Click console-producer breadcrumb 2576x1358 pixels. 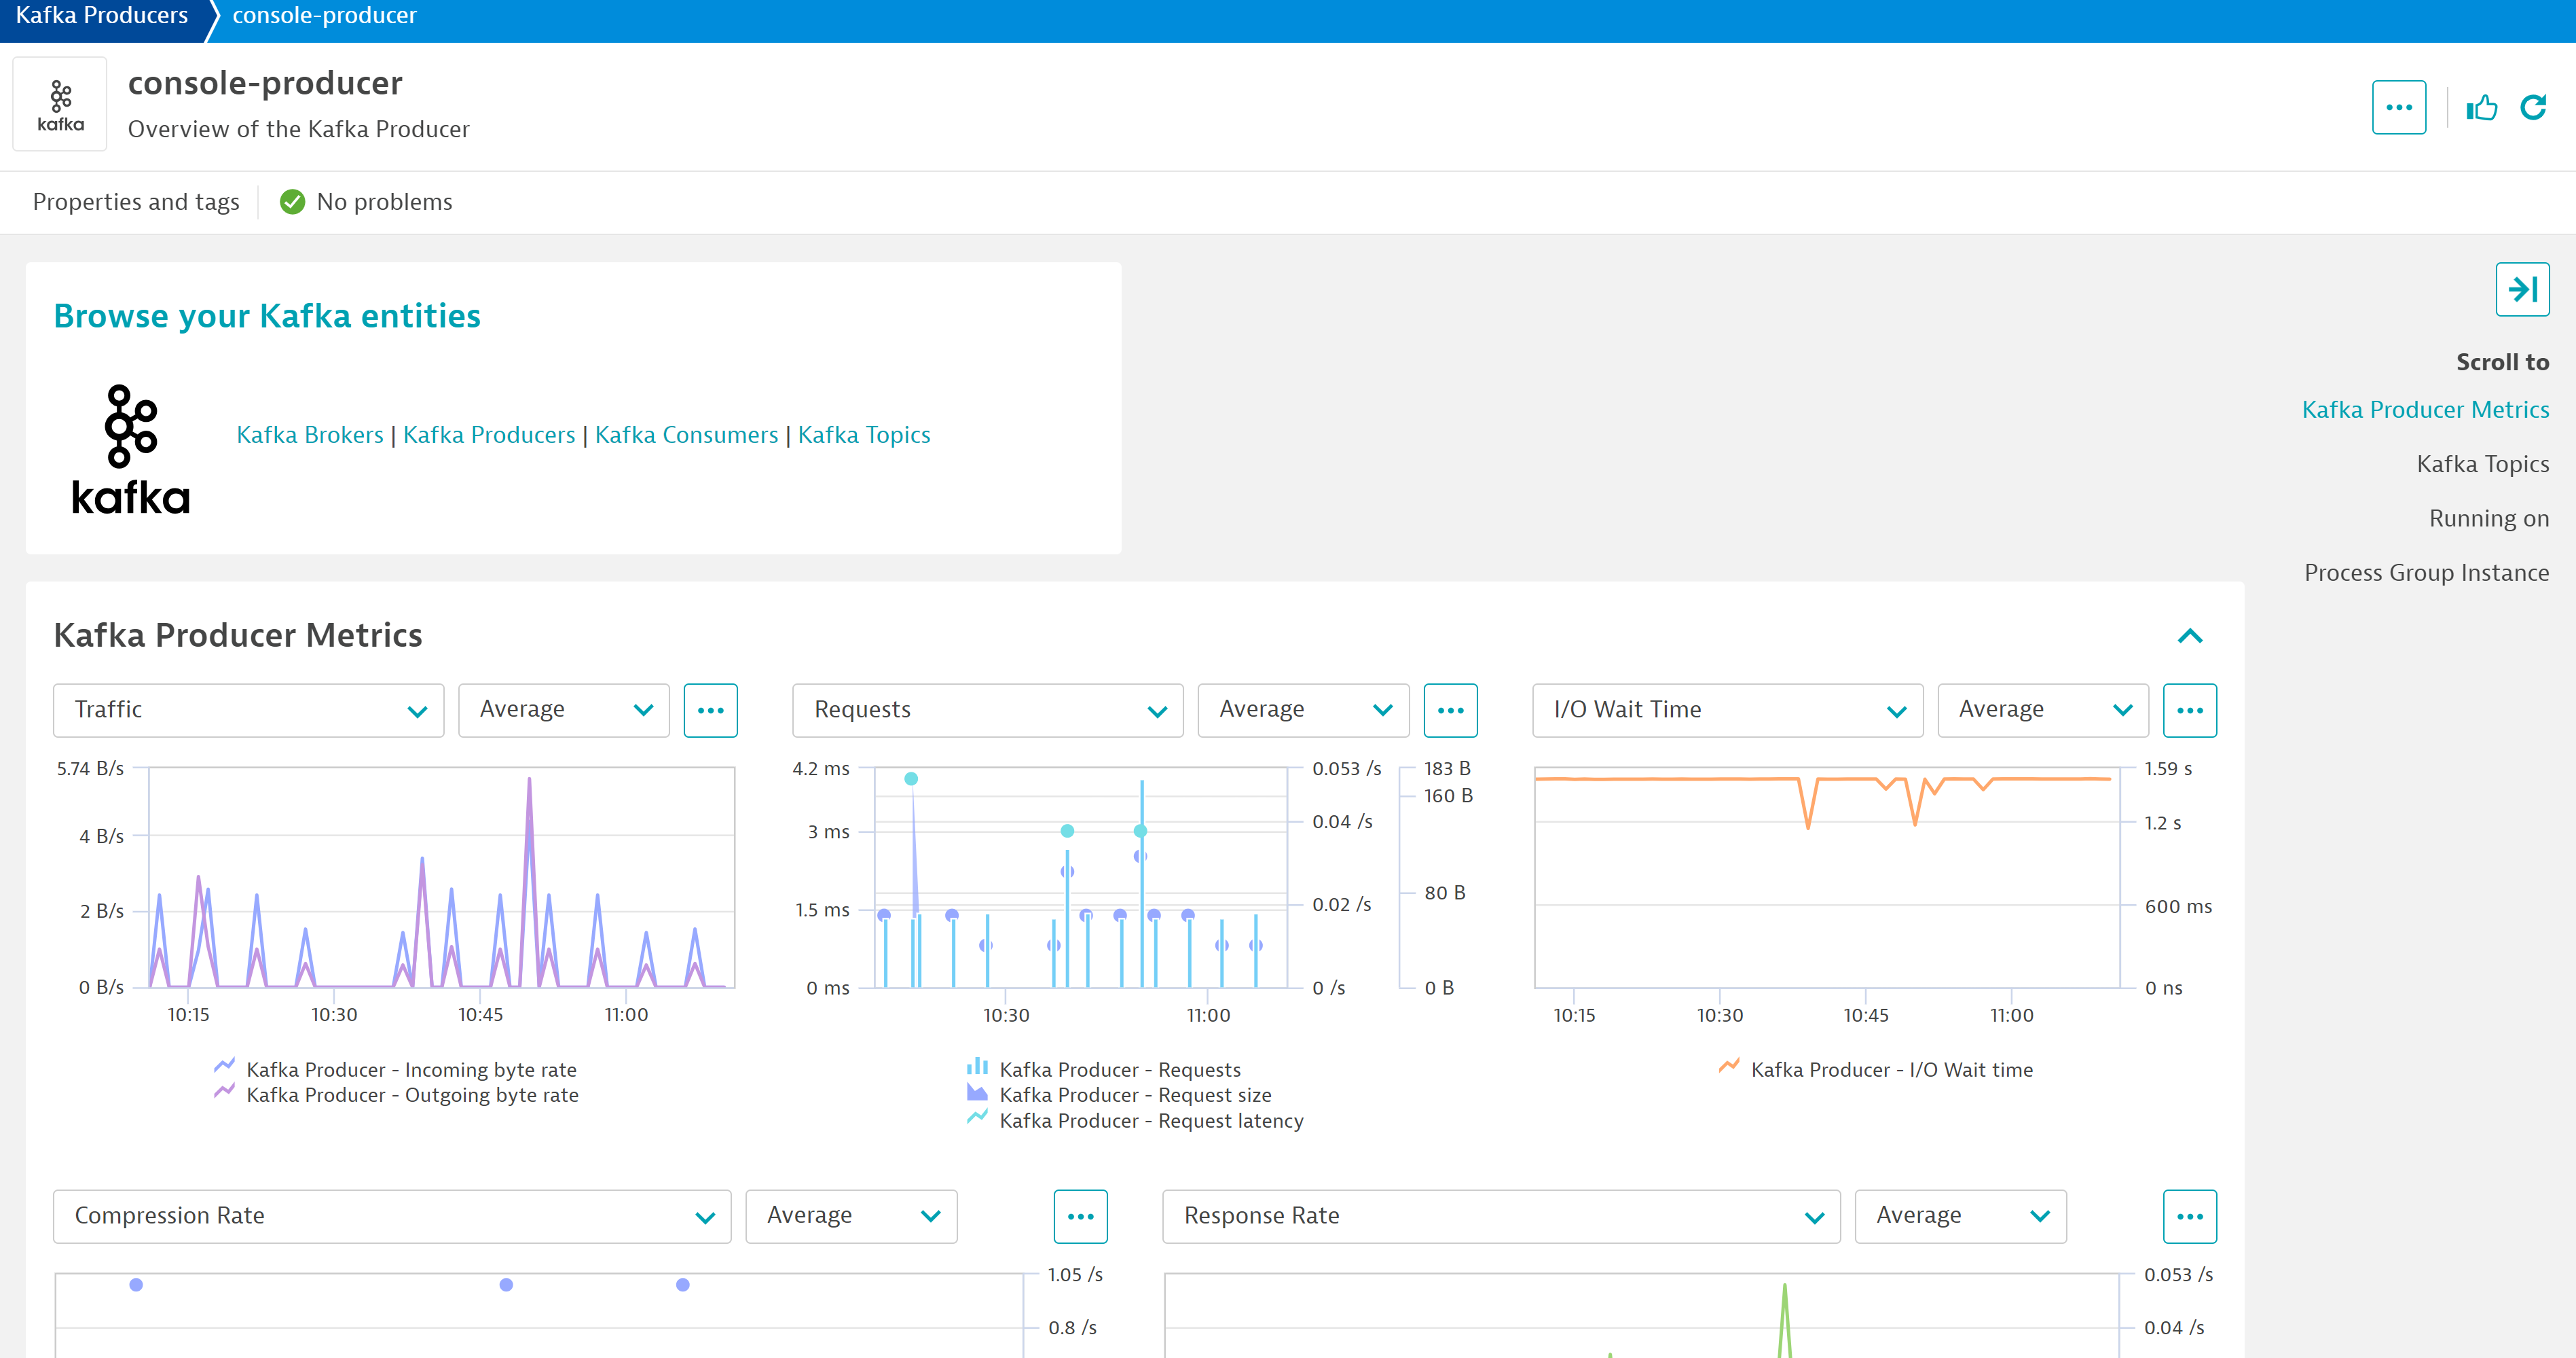(x=324, y=16)
